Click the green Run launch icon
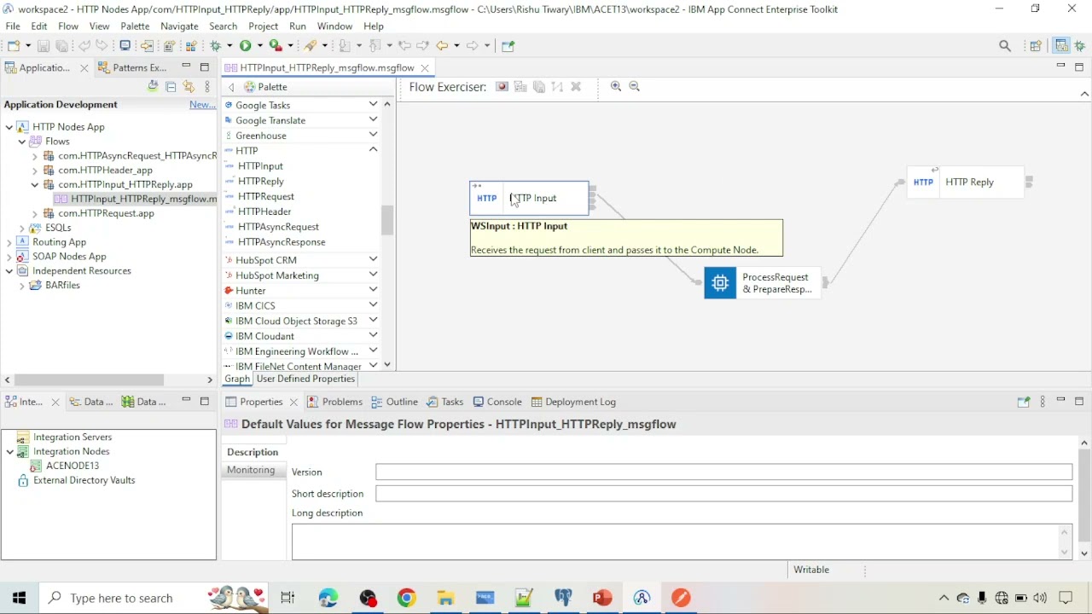The image size is (1092, 614). pos(246,45)
